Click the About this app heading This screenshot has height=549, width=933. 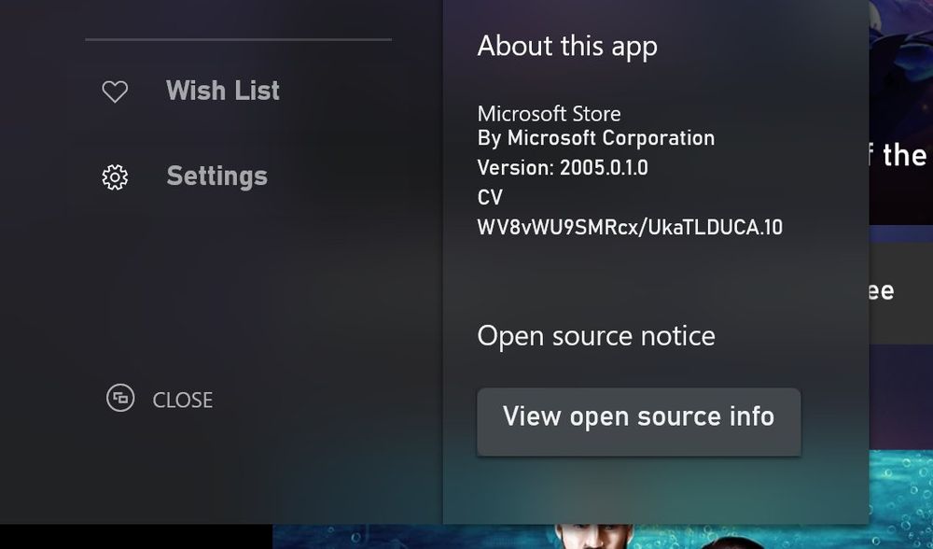tap(567, 47)
